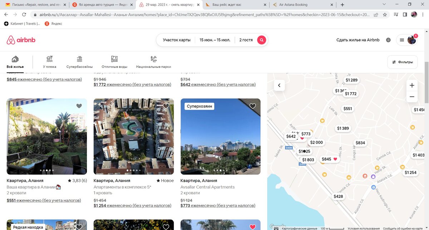Click the $2 000 map price marker
This screenshot has width=429, height=230.
click(316, 142)
